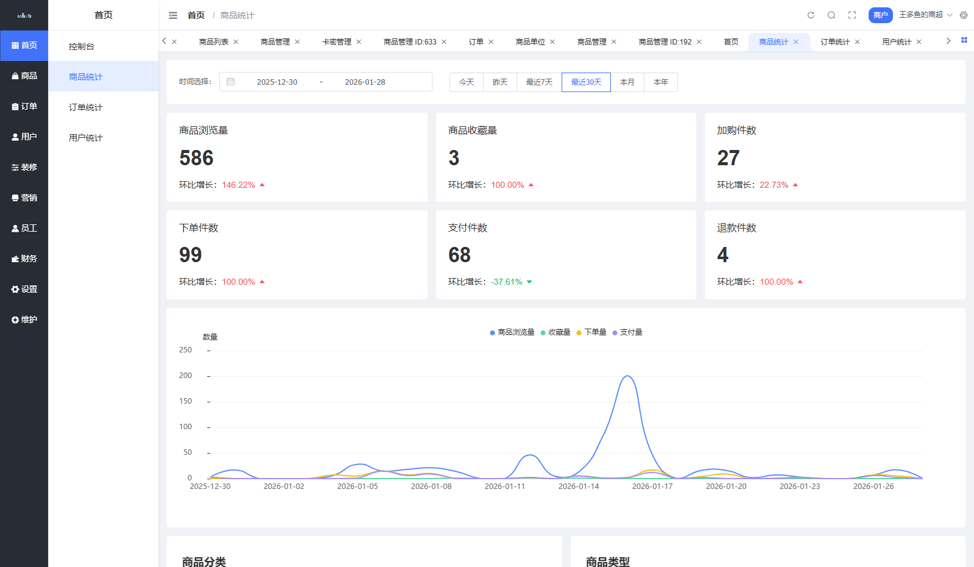The height and width of the screenshot is (567, 974).
Task: Click the start date 2025-12-30 input
Action: (277, 82)
